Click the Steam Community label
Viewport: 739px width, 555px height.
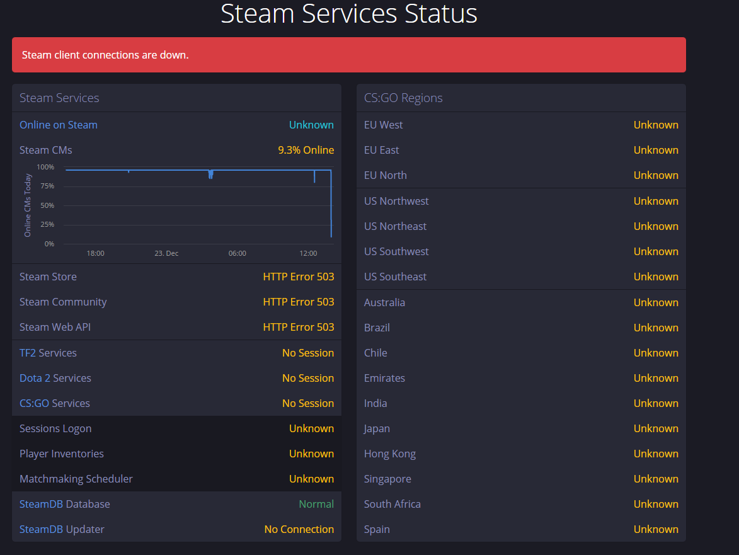(63, 302)
